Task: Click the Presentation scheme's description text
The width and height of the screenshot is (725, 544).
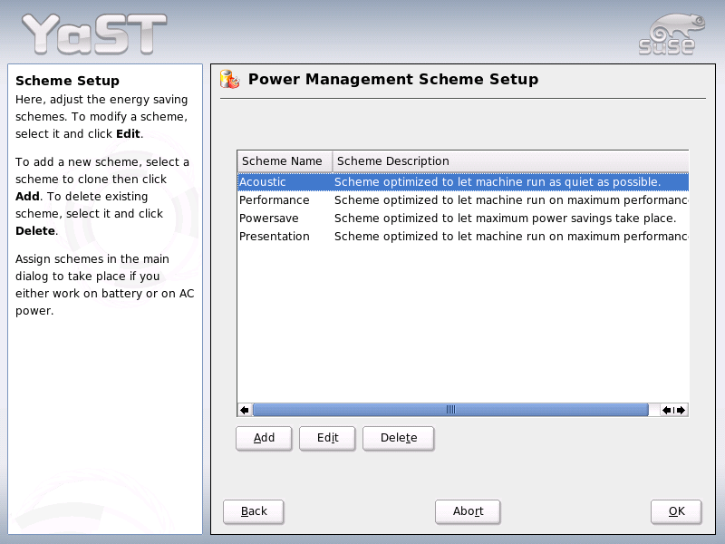Action: [511, 236]
